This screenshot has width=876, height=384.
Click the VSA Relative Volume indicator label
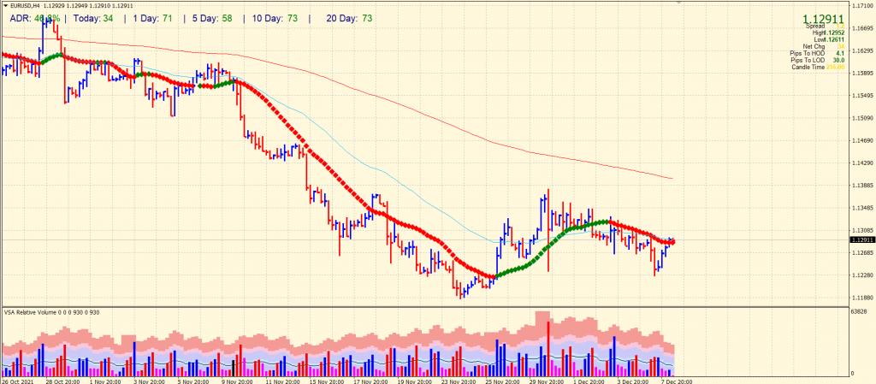[52, 312]
